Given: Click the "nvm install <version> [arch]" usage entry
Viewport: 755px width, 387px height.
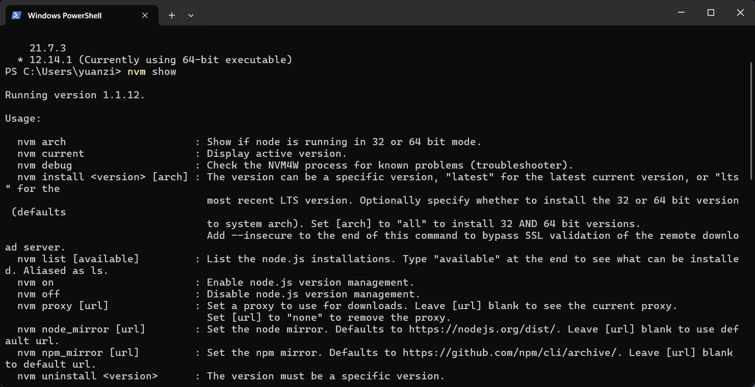Looking at the screenshot, I should pos(102,177).
